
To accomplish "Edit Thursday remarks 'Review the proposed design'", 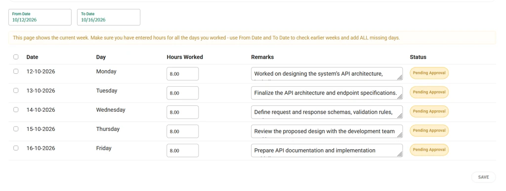I will pyautogui.click(x=327, y=131).
